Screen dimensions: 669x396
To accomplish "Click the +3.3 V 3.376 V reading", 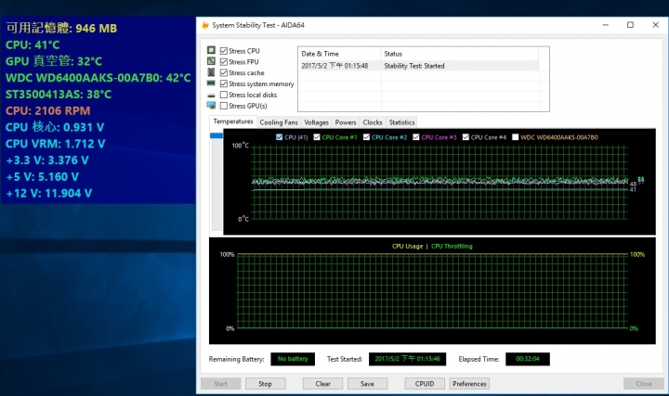I will click(x=47, y=160).
